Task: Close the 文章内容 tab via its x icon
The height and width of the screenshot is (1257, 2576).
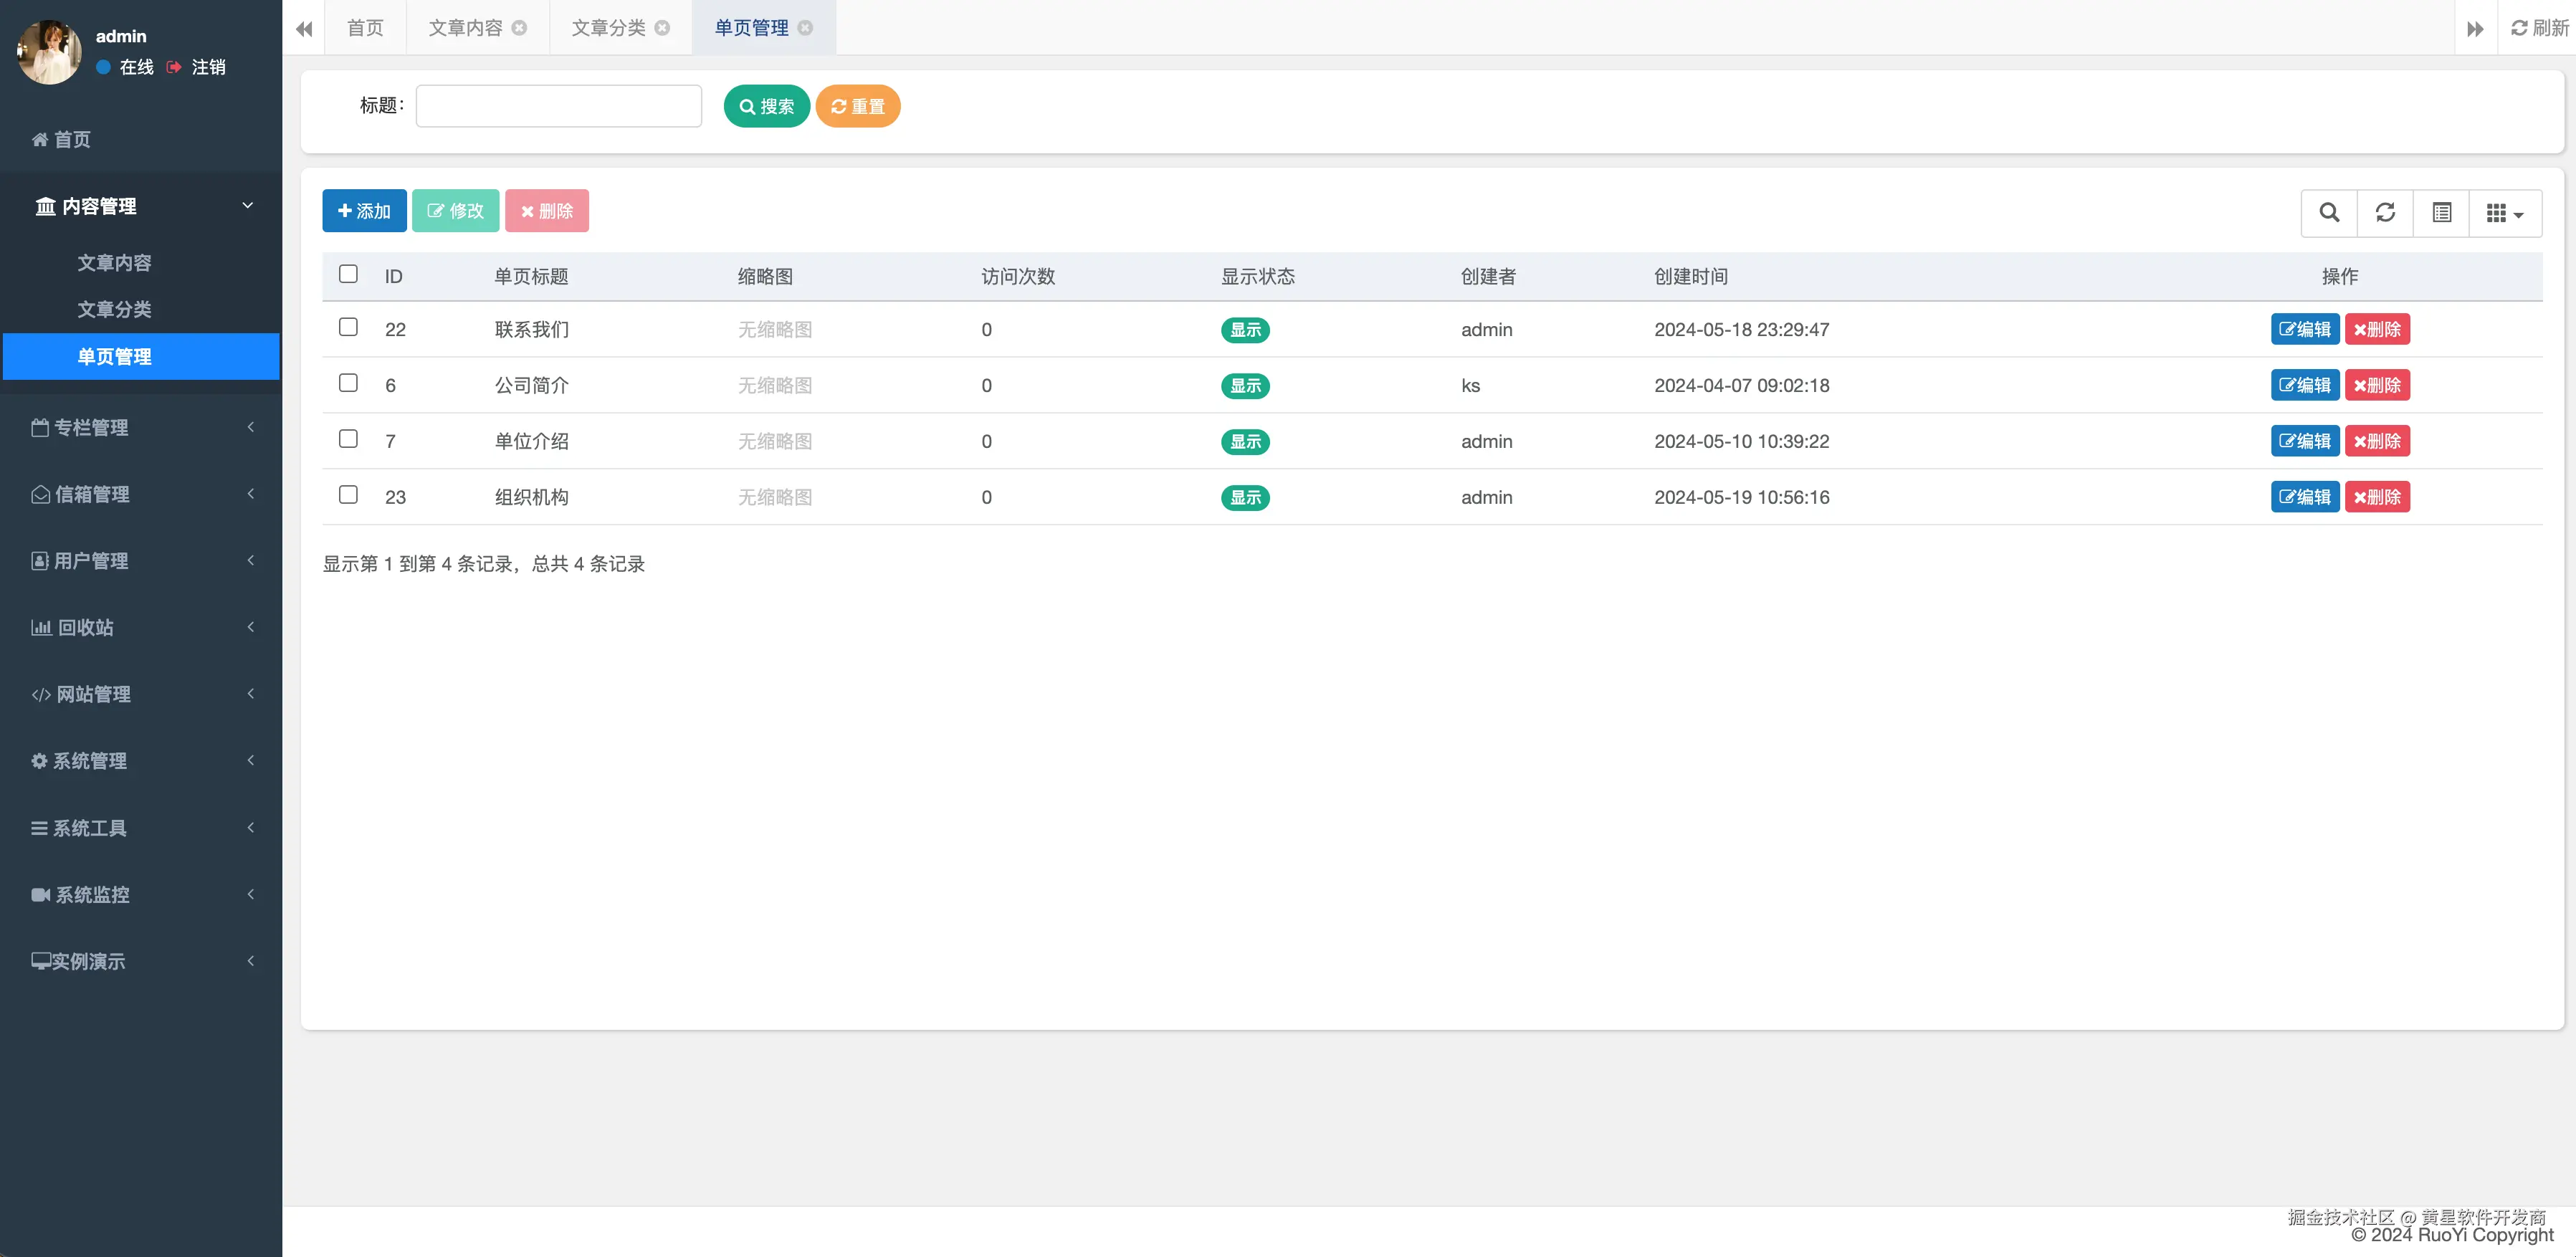Action: [x=519, y=28]
